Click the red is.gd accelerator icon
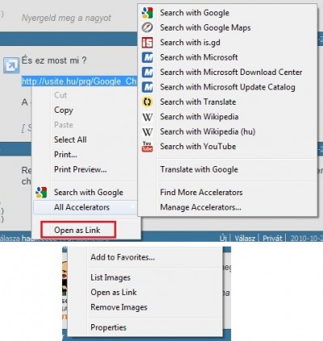The width and height of the screenshot is (323, 341). tap(147, 43)
